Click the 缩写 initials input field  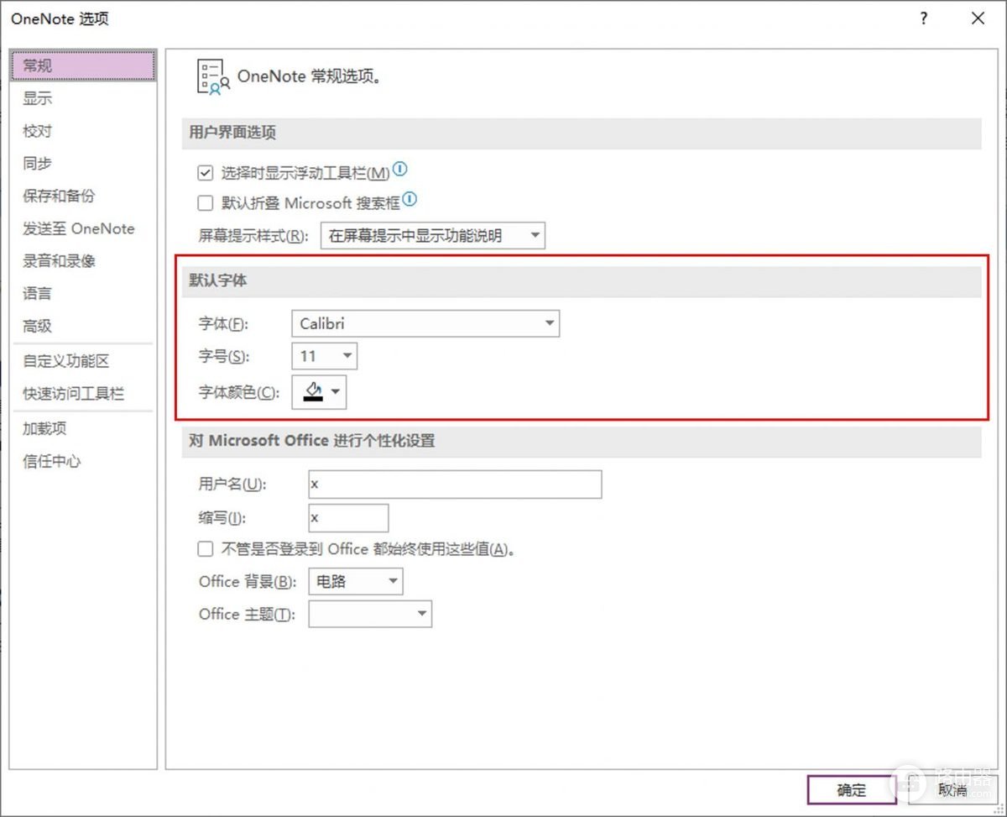[x=348, y=518]
